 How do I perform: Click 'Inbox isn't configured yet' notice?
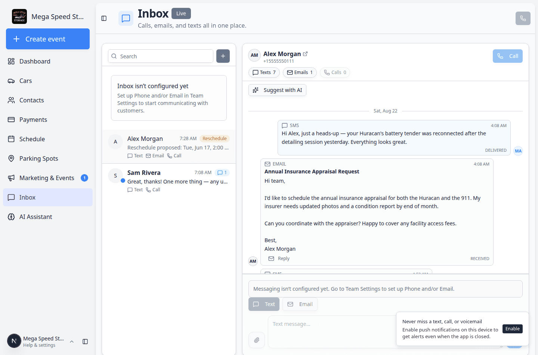pos(169,98)
